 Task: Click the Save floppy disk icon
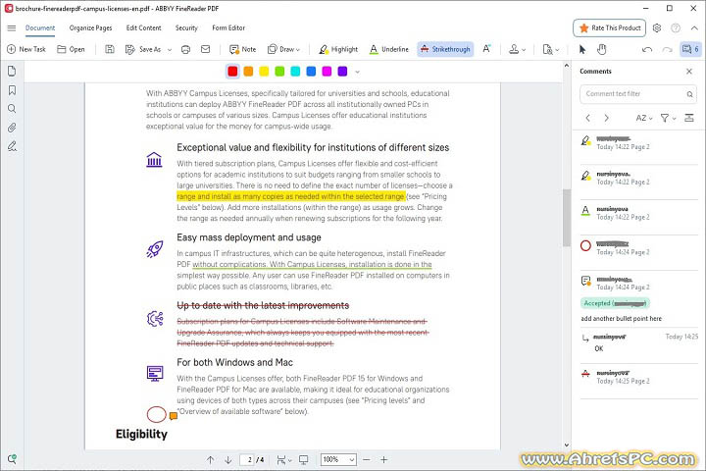pos(110,49)
